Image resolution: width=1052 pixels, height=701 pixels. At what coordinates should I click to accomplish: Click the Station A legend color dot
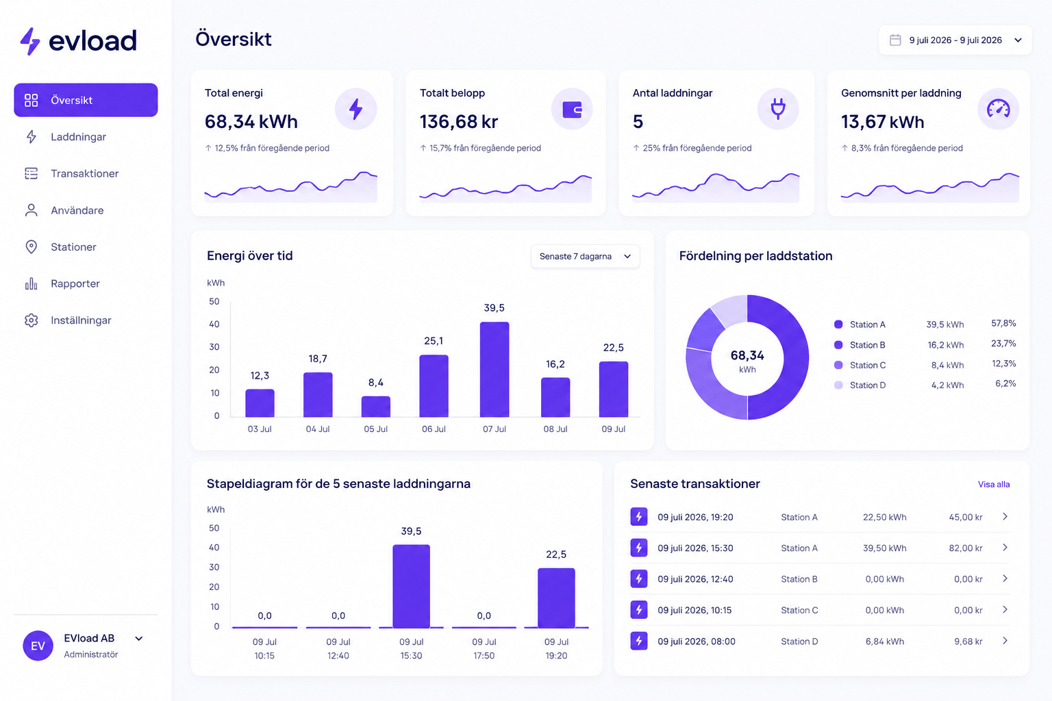click(838, 324)
